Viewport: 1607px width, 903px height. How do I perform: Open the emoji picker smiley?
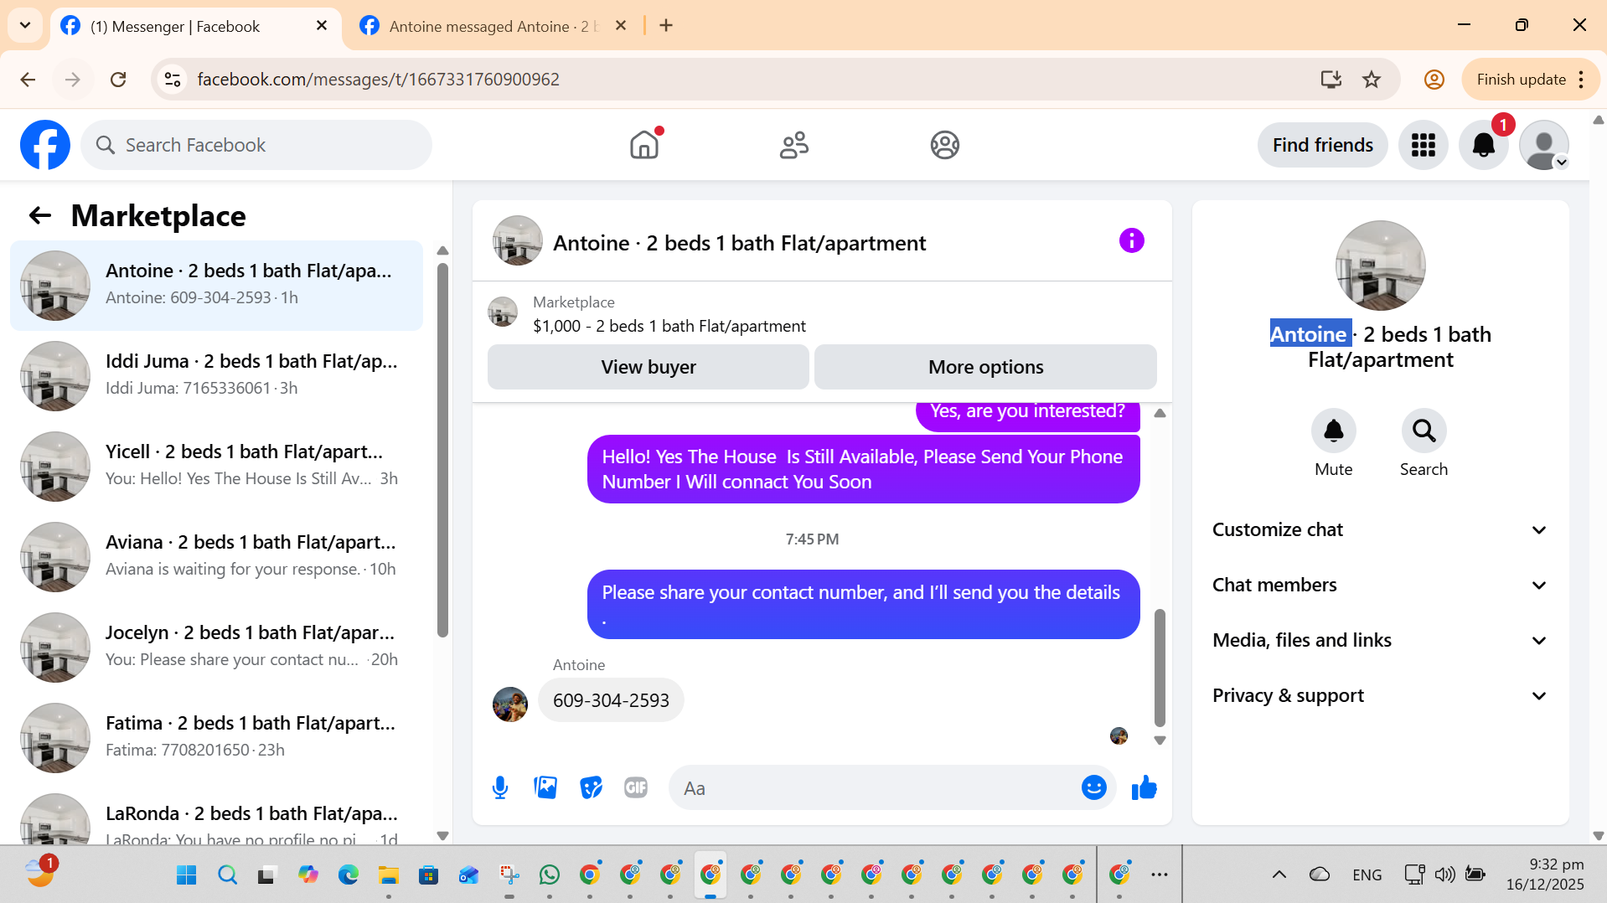[x=1093, y=787]
